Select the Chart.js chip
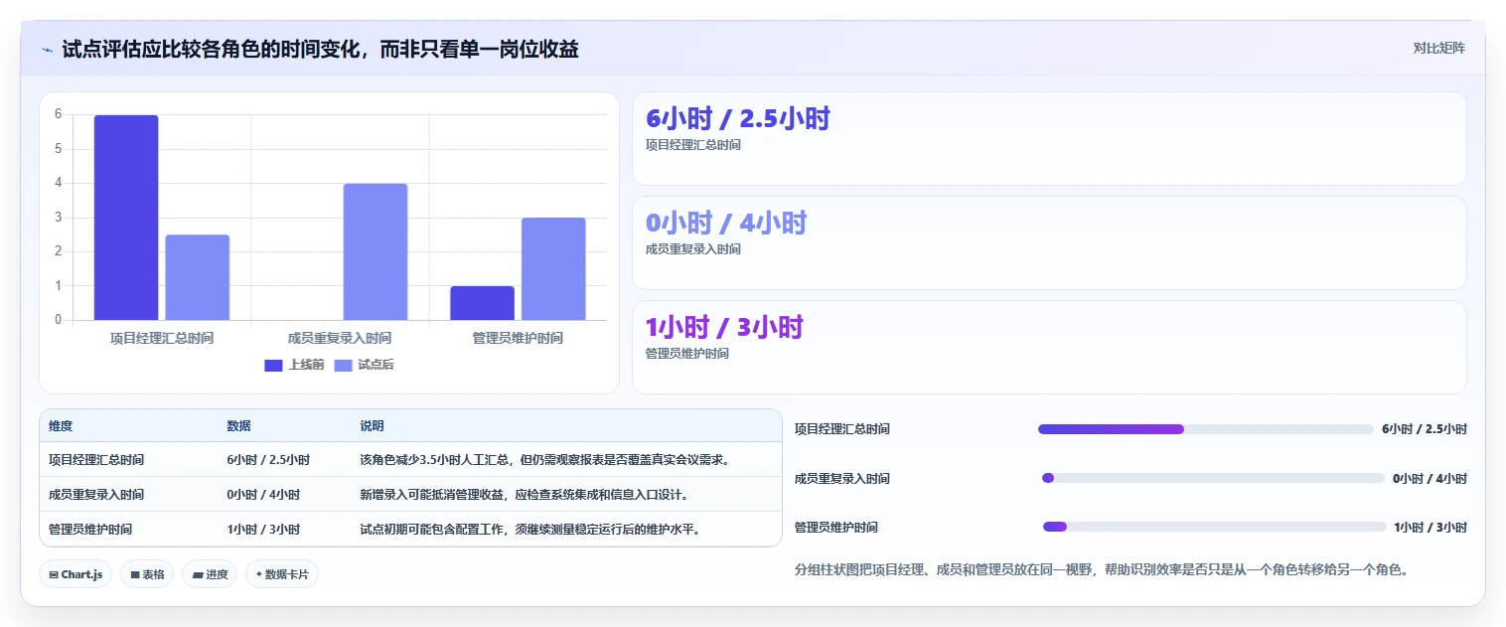Screen dimensions: 1506x627 [75, 574]
